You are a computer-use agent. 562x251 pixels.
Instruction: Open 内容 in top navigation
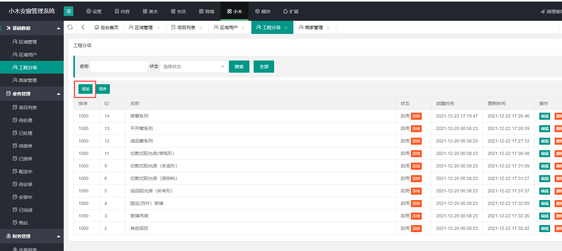pyautogui.click(x=122, y=11)
